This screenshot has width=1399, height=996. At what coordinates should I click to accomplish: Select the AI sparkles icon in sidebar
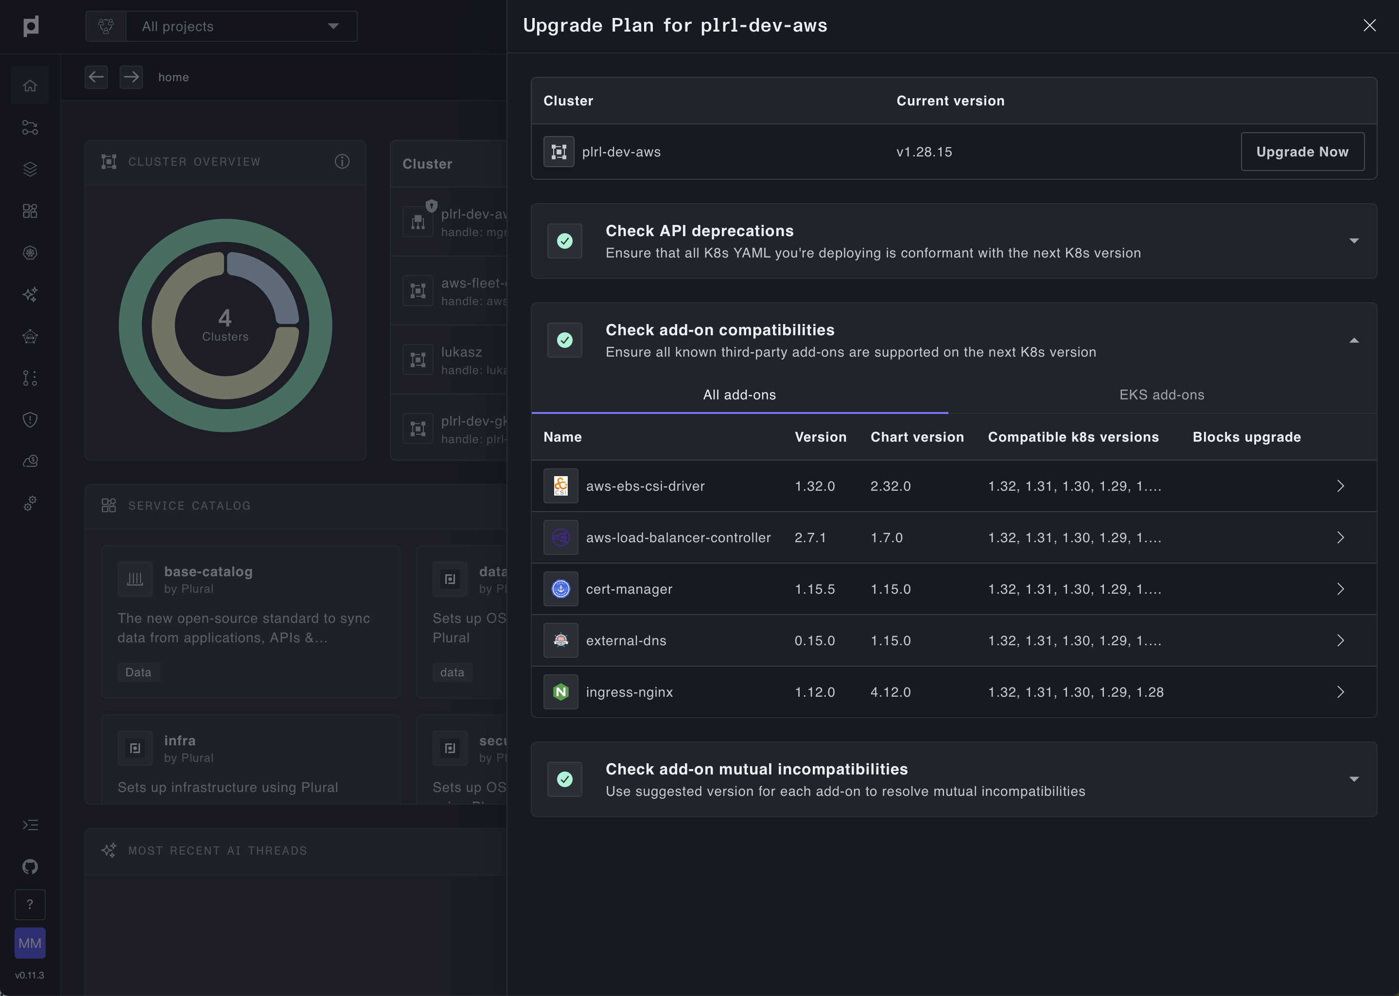(30, 294)
